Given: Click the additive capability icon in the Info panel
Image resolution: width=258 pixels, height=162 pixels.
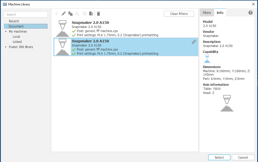Looking at the screenshot, I should pos(207,59).
